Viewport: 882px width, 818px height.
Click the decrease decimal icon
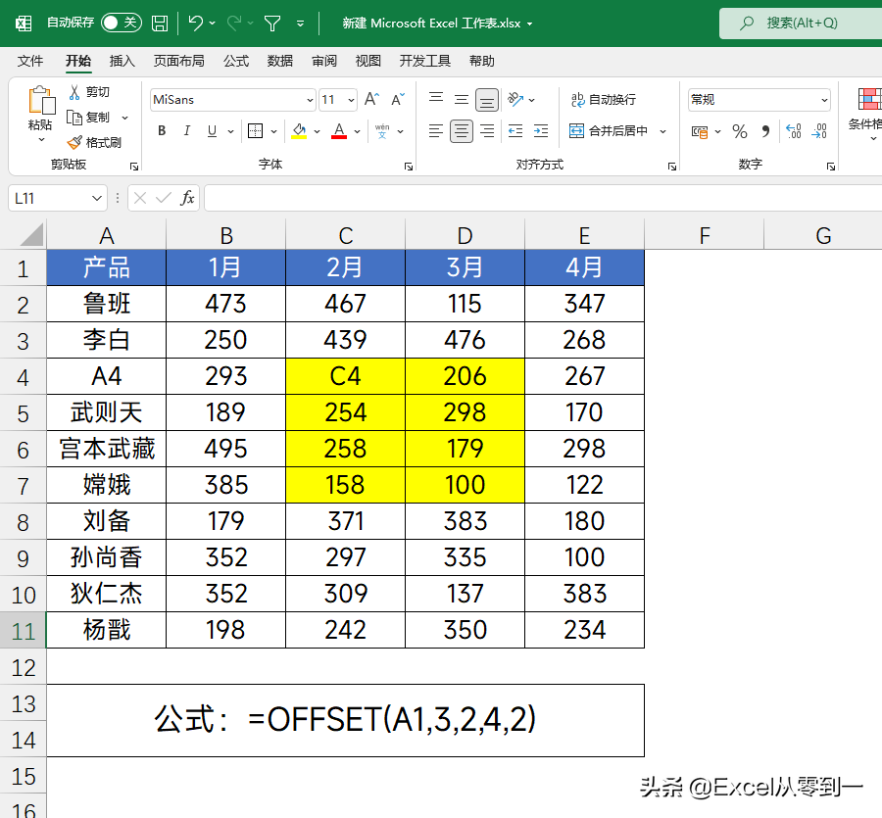(819, 131)
